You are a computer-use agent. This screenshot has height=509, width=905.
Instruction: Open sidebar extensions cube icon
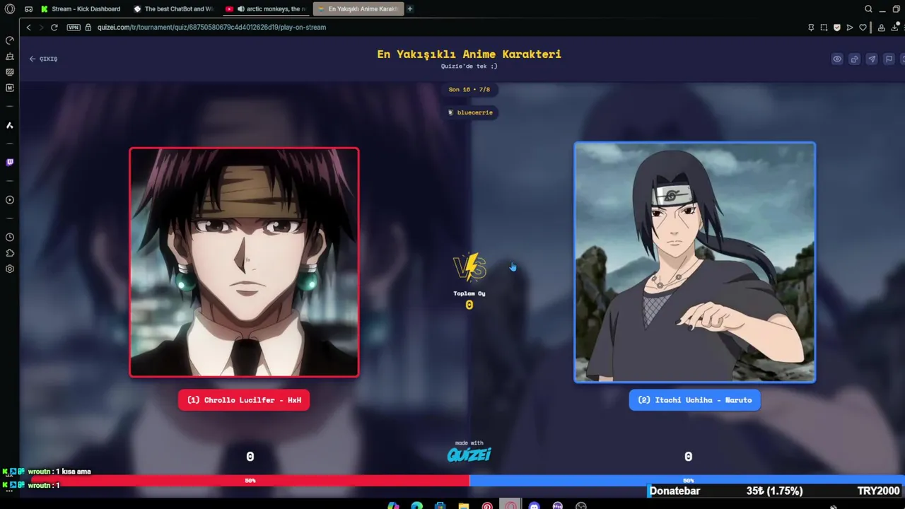[x=10, y=253]
